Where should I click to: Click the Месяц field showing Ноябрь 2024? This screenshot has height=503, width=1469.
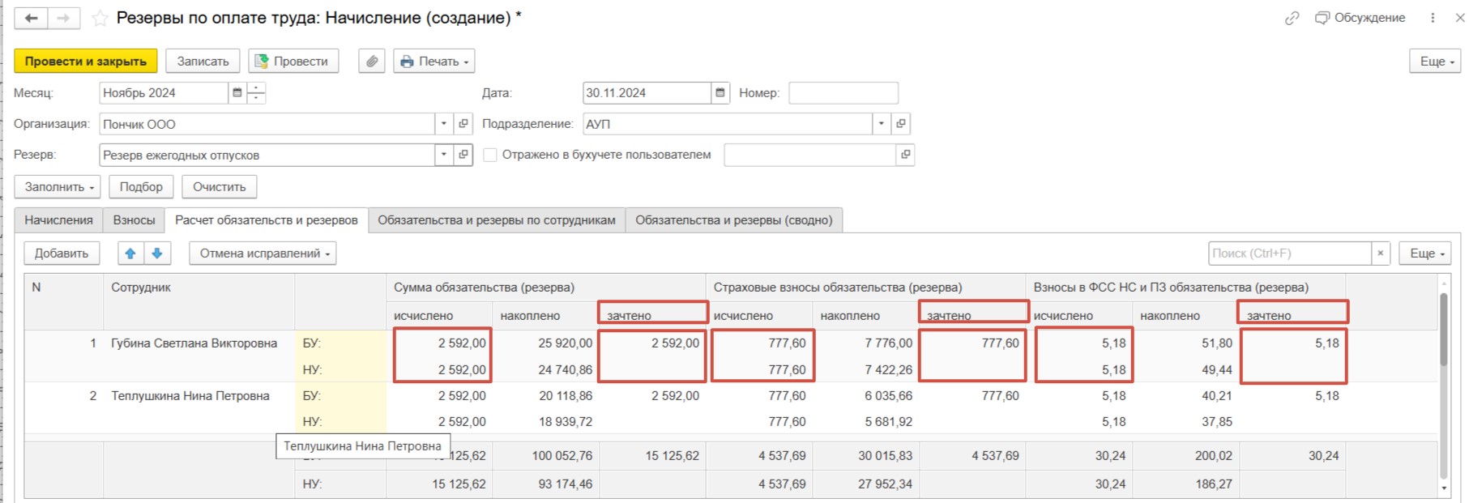[x=164, y=93]
